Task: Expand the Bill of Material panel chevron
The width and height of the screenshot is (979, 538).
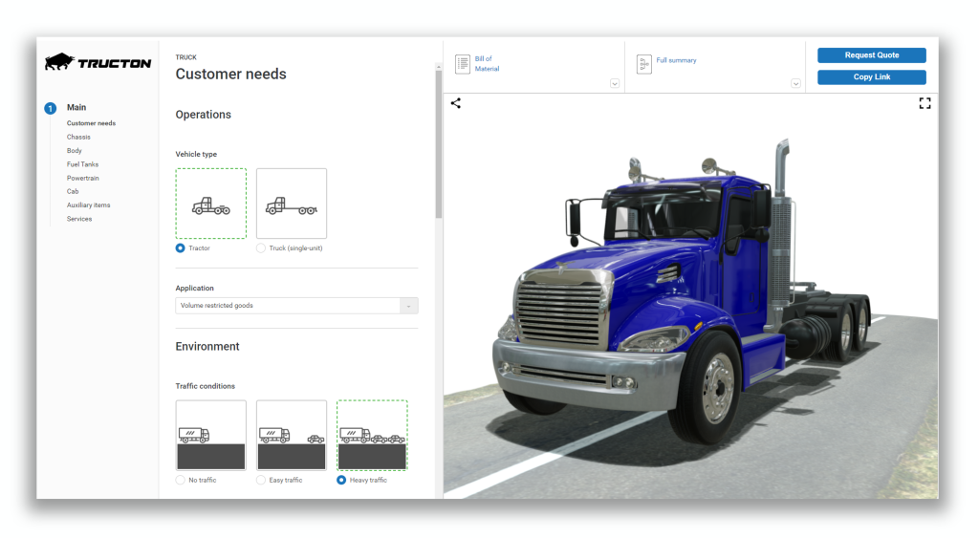Action: [x=615, y=84]
